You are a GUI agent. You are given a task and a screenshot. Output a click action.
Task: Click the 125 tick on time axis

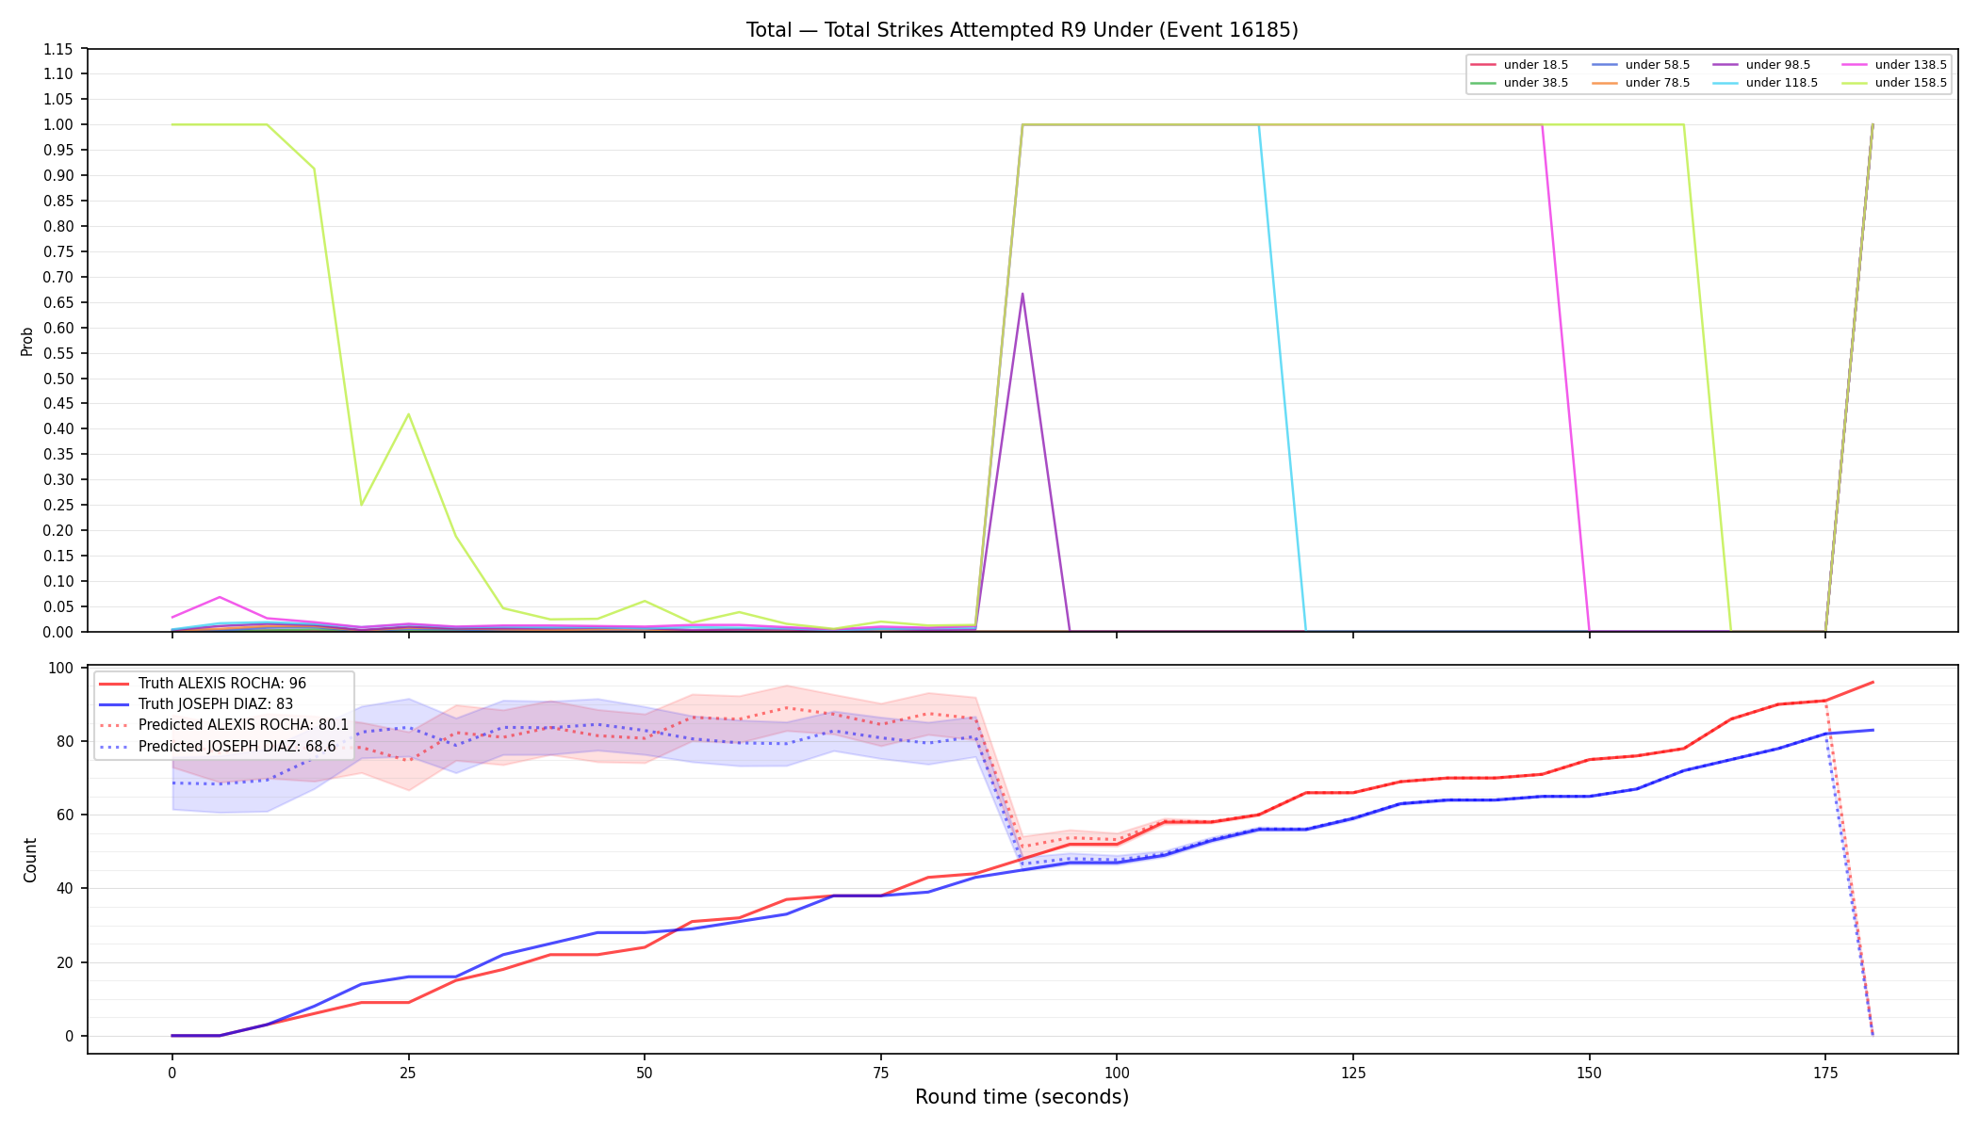click(x=1352, y=1072)
